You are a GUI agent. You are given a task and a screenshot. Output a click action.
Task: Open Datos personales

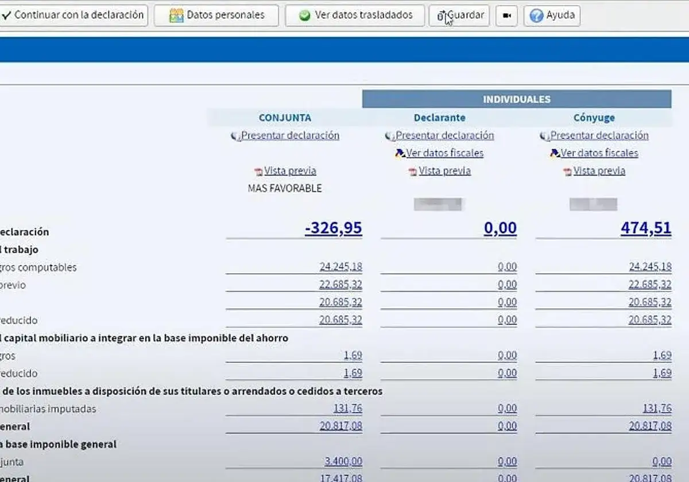(216, 15)
